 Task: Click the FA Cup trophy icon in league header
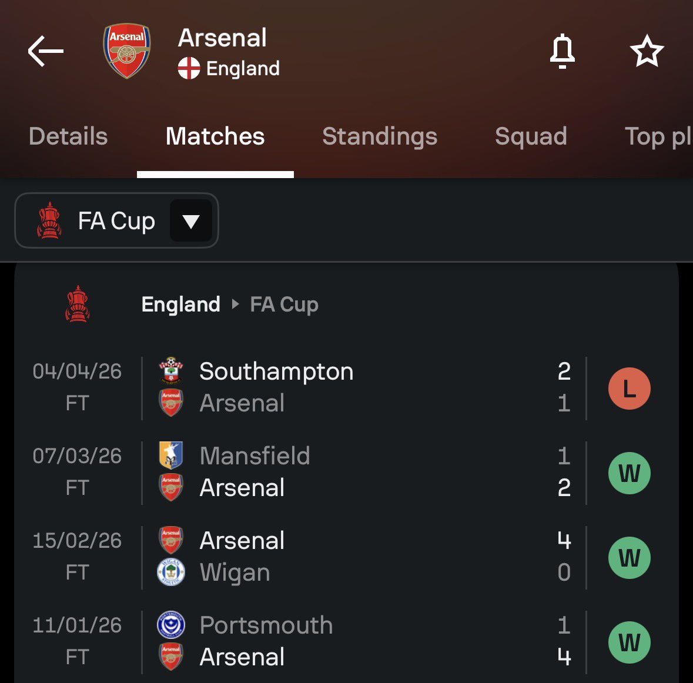point(78,304)
